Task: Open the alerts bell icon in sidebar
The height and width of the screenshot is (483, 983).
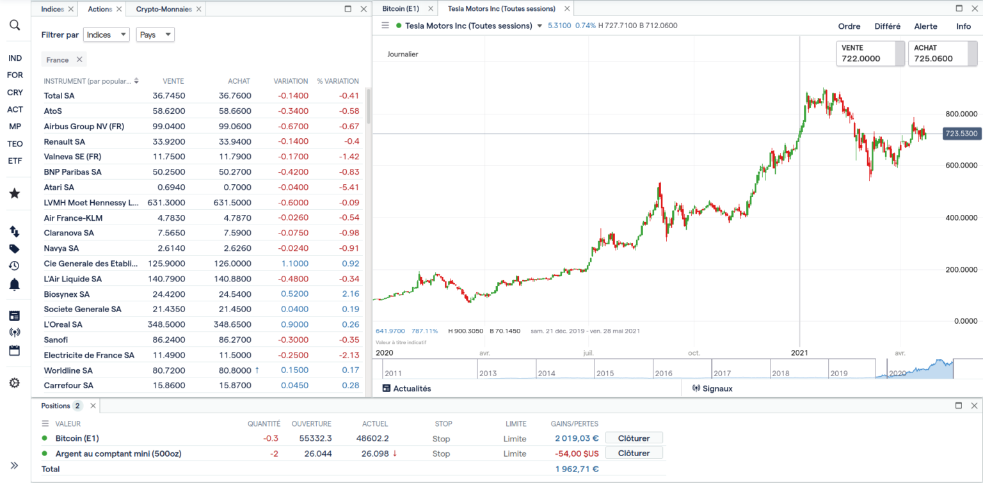Action: 15,285
